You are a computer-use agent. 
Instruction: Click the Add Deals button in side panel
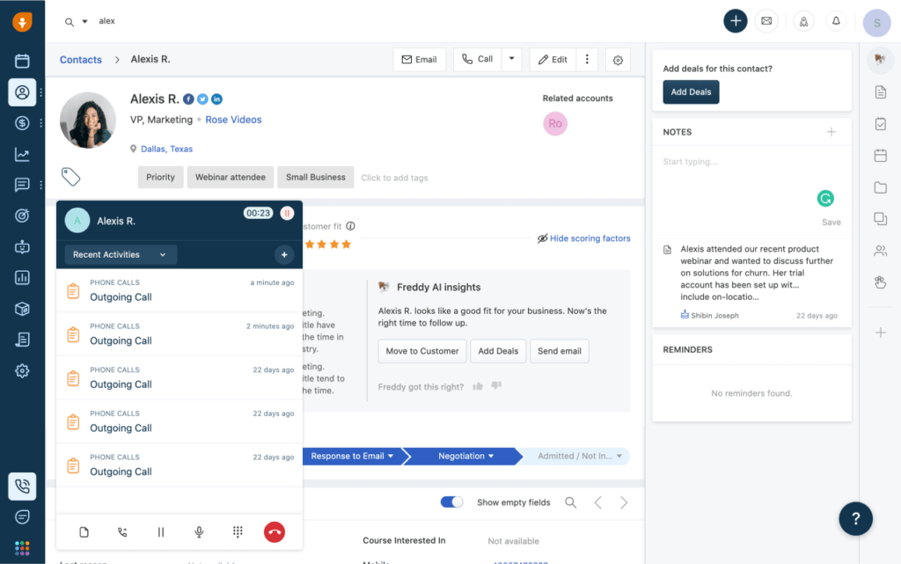pyautogui.click(x=691, y=92)
